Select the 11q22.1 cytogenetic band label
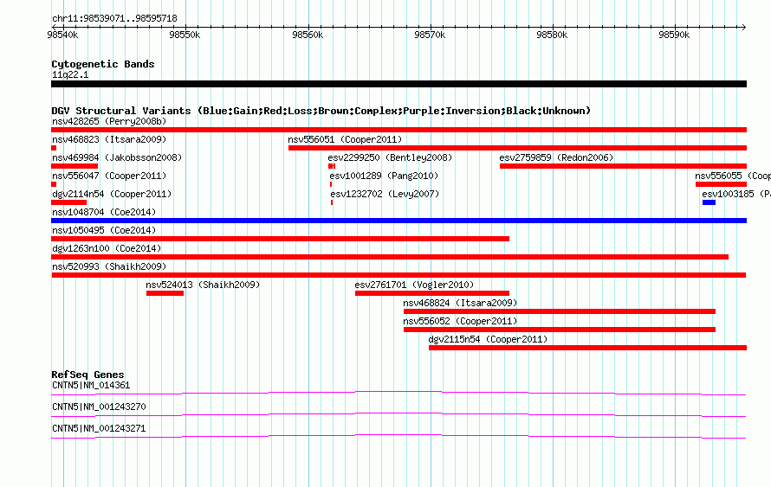This screenshot has width=771, height=487. point(70,74)
